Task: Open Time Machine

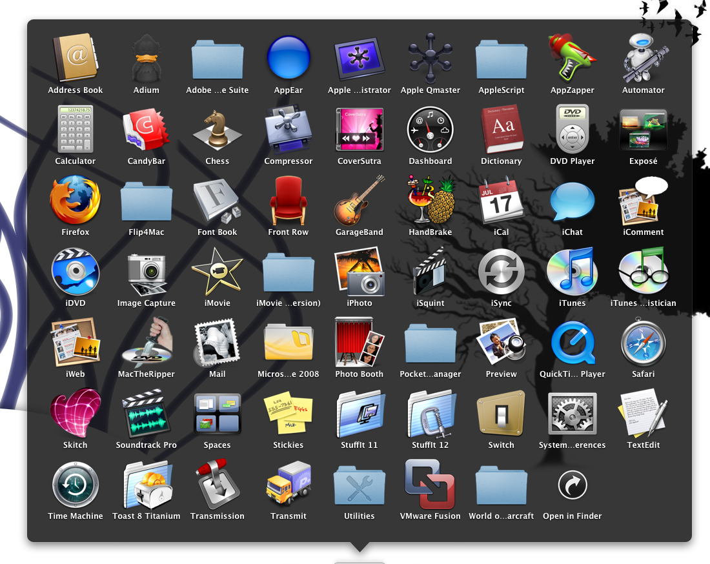Action: coord(75,485)
